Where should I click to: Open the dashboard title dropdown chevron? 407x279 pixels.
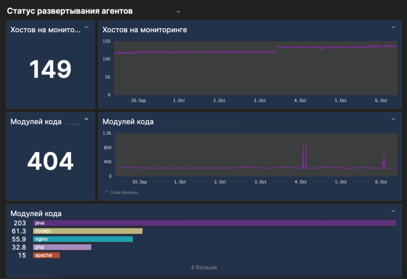(x=178, y=11)
